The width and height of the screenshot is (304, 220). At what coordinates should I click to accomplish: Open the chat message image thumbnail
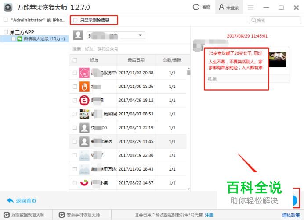[x=278, y=59]
